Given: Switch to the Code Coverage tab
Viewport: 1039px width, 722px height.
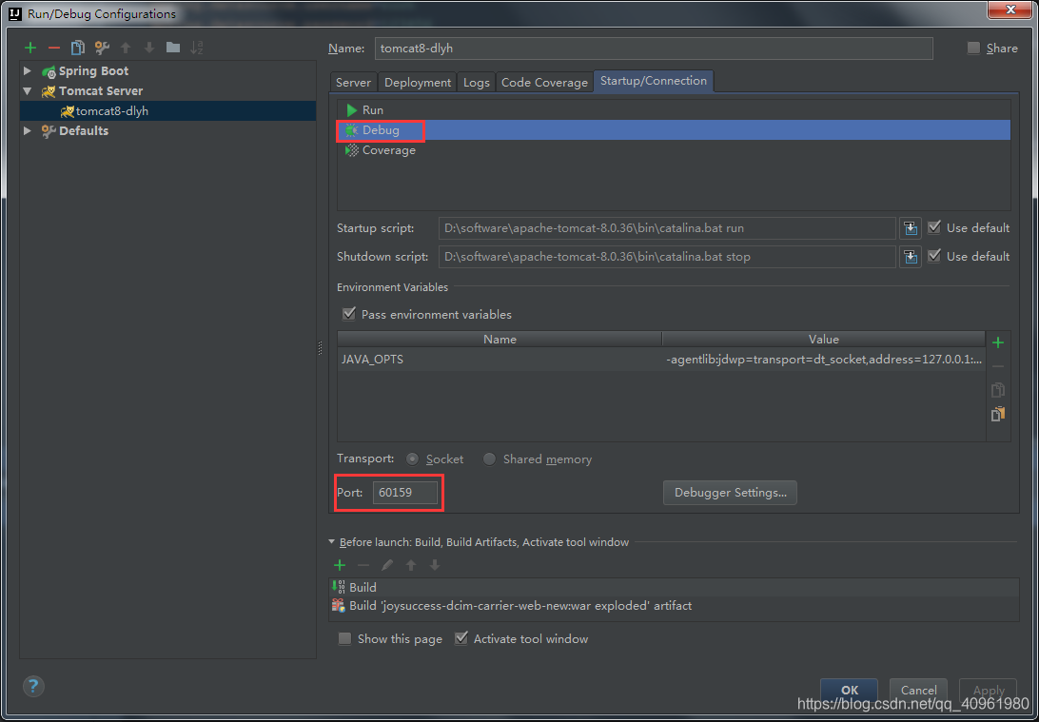Looking at the screenshot, I should 544,82.
